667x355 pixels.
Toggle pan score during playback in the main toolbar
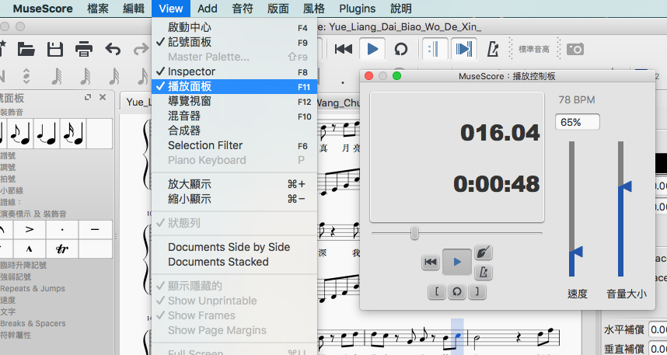point(463,49)
